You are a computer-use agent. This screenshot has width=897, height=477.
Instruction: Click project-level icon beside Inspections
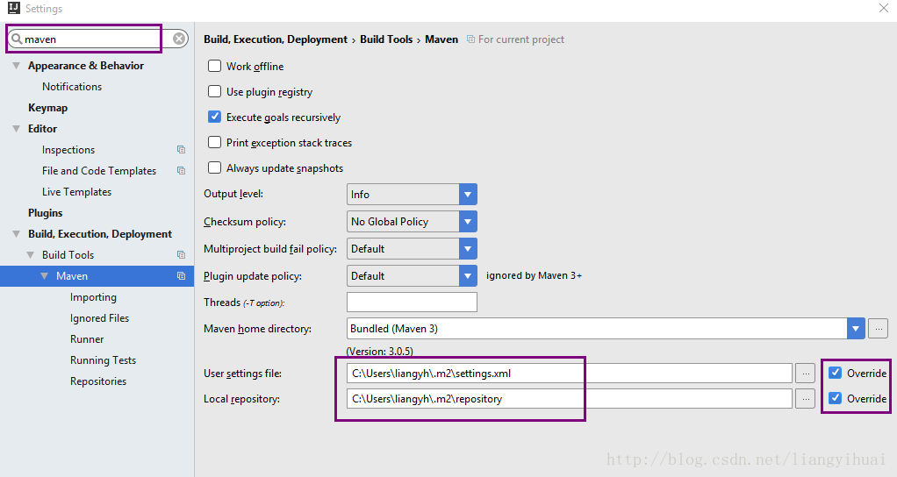[181, 150]
